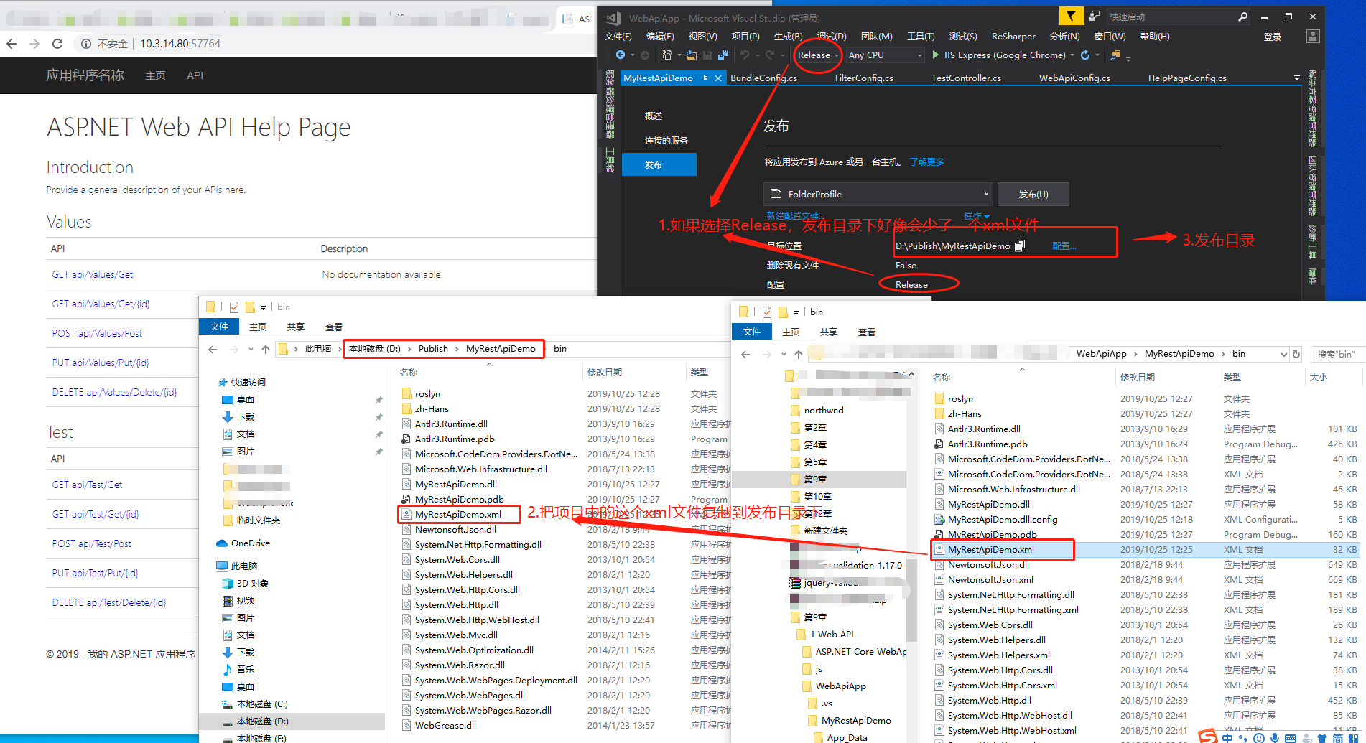Screen dimensions: 1366x743
Task: Open the 查看 ribbon tab in left Explorer
Action: [334, 327]
